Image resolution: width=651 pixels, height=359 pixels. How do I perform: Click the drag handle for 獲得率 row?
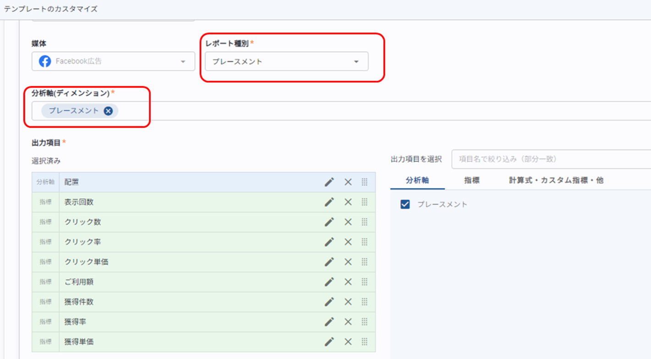point(364,322)
